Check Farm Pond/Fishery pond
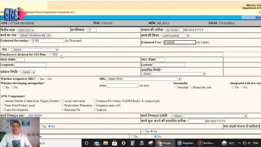The width and height of the screenshot is (261, 147). click(x=3, y=105)
